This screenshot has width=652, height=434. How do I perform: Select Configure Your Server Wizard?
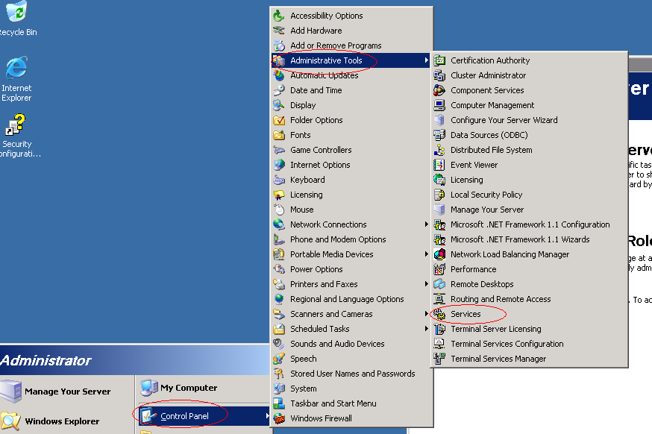530,120
